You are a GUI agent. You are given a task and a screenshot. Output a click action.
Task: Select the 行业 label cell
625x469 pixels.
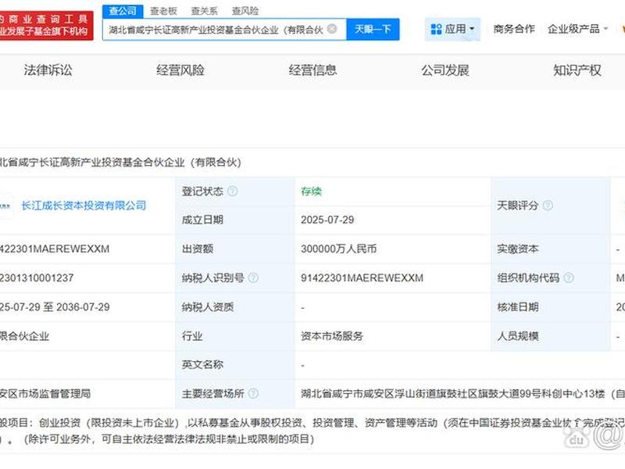[x=235, y=336]
